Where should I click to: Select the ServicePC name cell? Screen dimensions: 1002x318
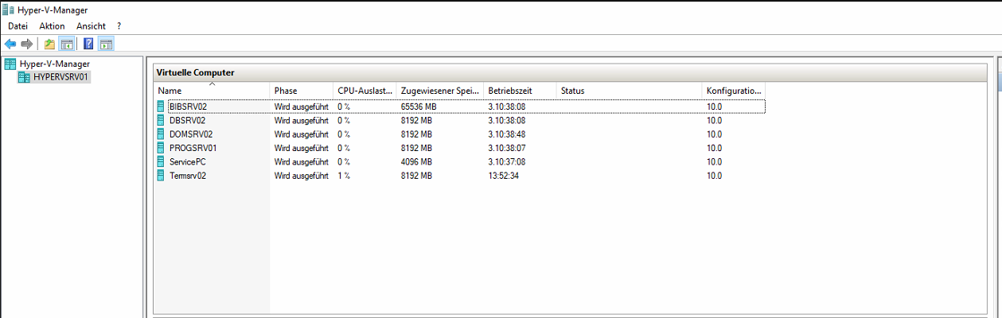[188, 161]
